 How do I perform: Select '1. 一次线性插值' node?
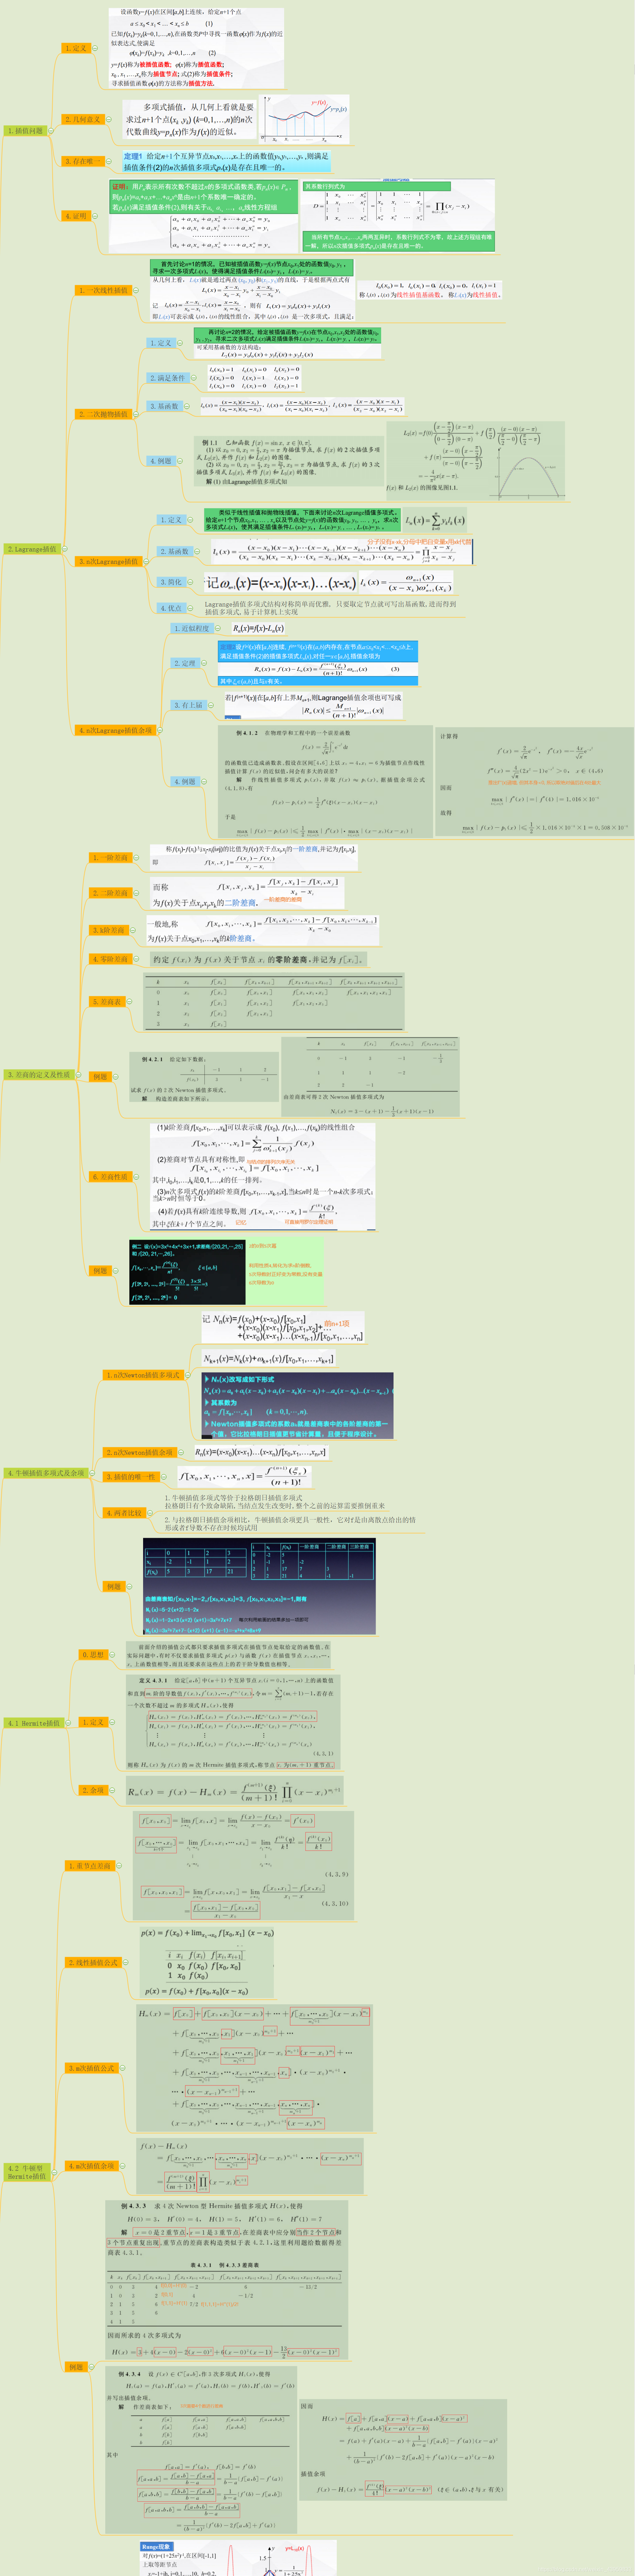[103, 290]
